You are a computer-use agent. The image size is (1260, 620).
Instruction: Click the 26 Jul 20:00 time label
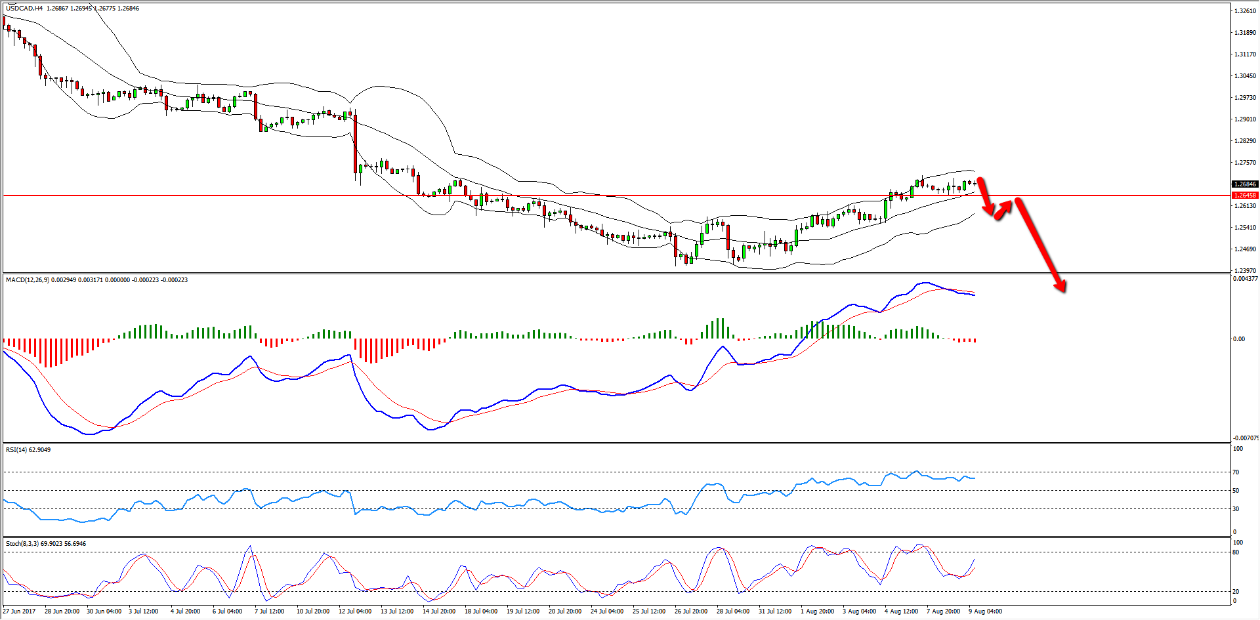coord(691,611)
